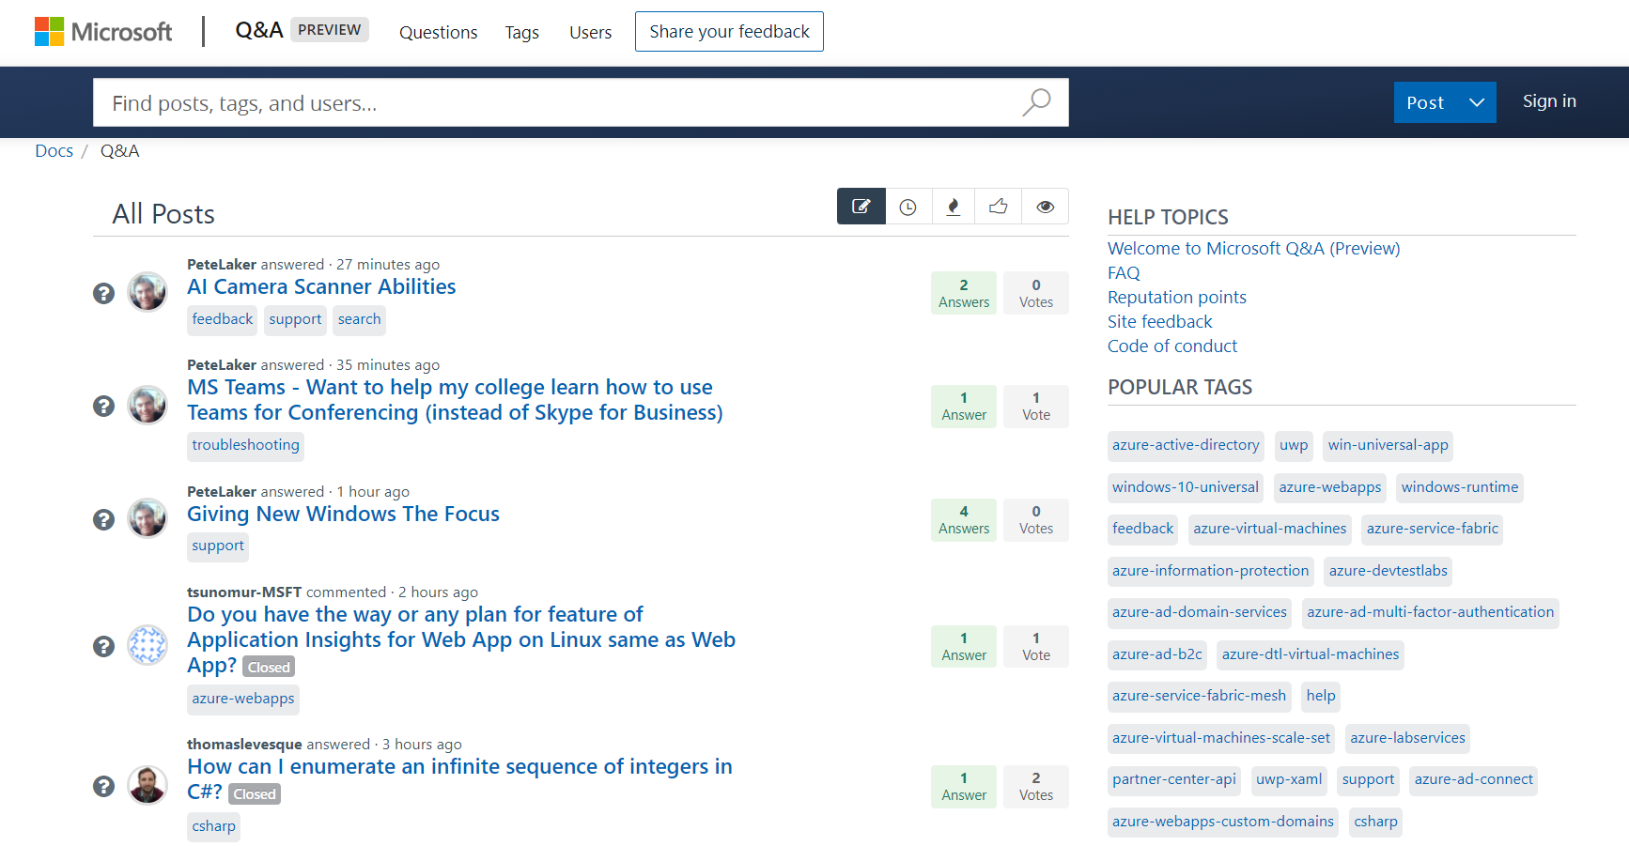Navigate to Docs in the breadcrumb
The width and height of the screenshot is (1629, 846).
click(54, 151)
